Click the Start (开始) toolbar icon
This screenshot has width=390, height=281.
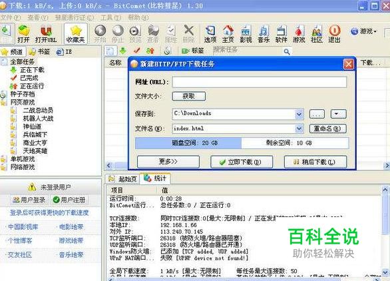(100, 33)
